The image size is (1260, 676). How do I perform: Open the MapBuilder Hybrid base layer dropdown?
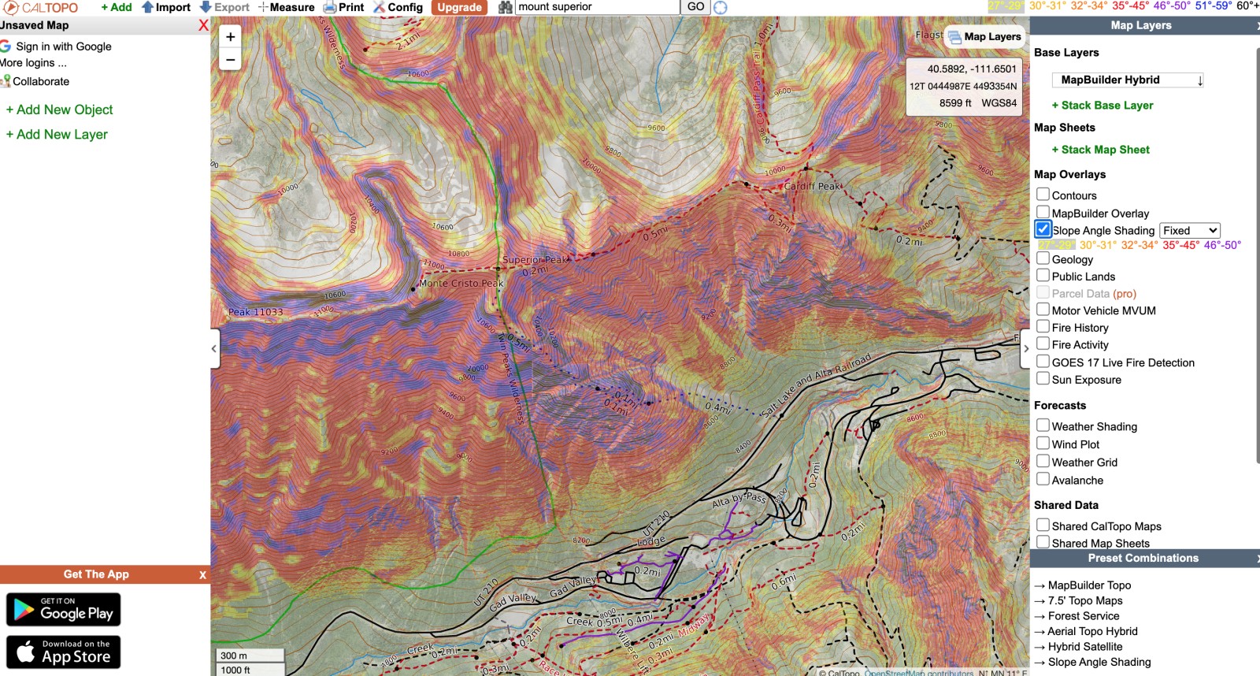click(x=1128, y=80)
